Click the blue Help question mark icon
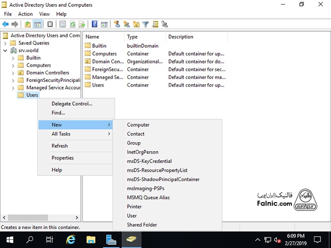 94,24
